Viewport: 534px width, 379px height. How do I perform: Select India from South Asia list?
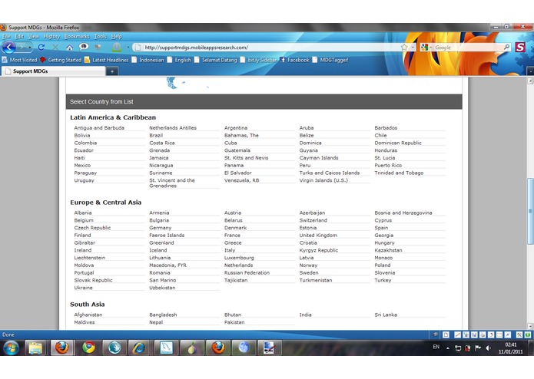click(305, 315)
